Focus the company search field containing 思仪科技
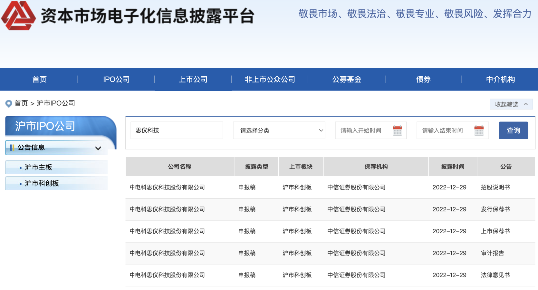 (x=177, y=131)
